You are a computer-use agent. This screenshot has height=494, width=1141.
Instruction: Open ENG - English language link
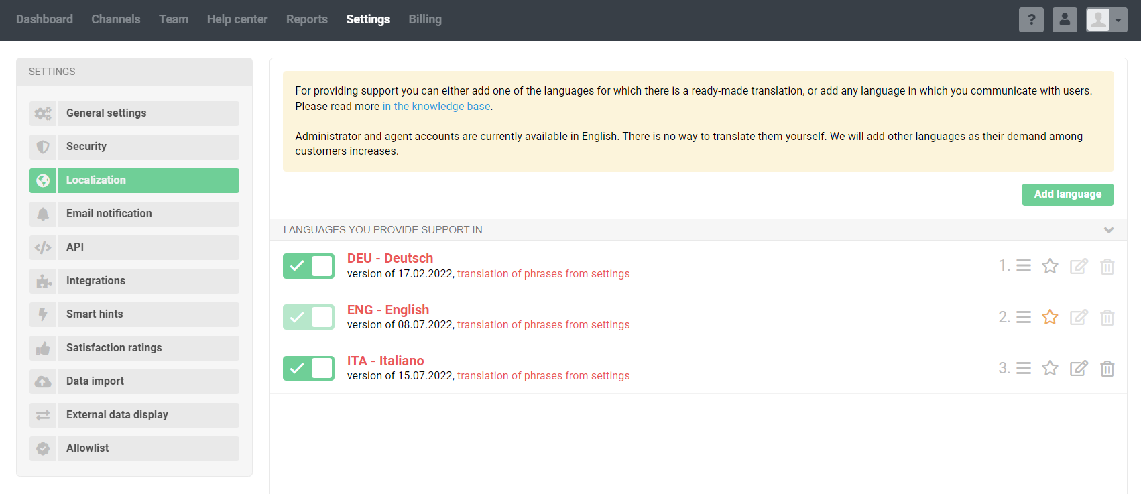coord(388,310)
